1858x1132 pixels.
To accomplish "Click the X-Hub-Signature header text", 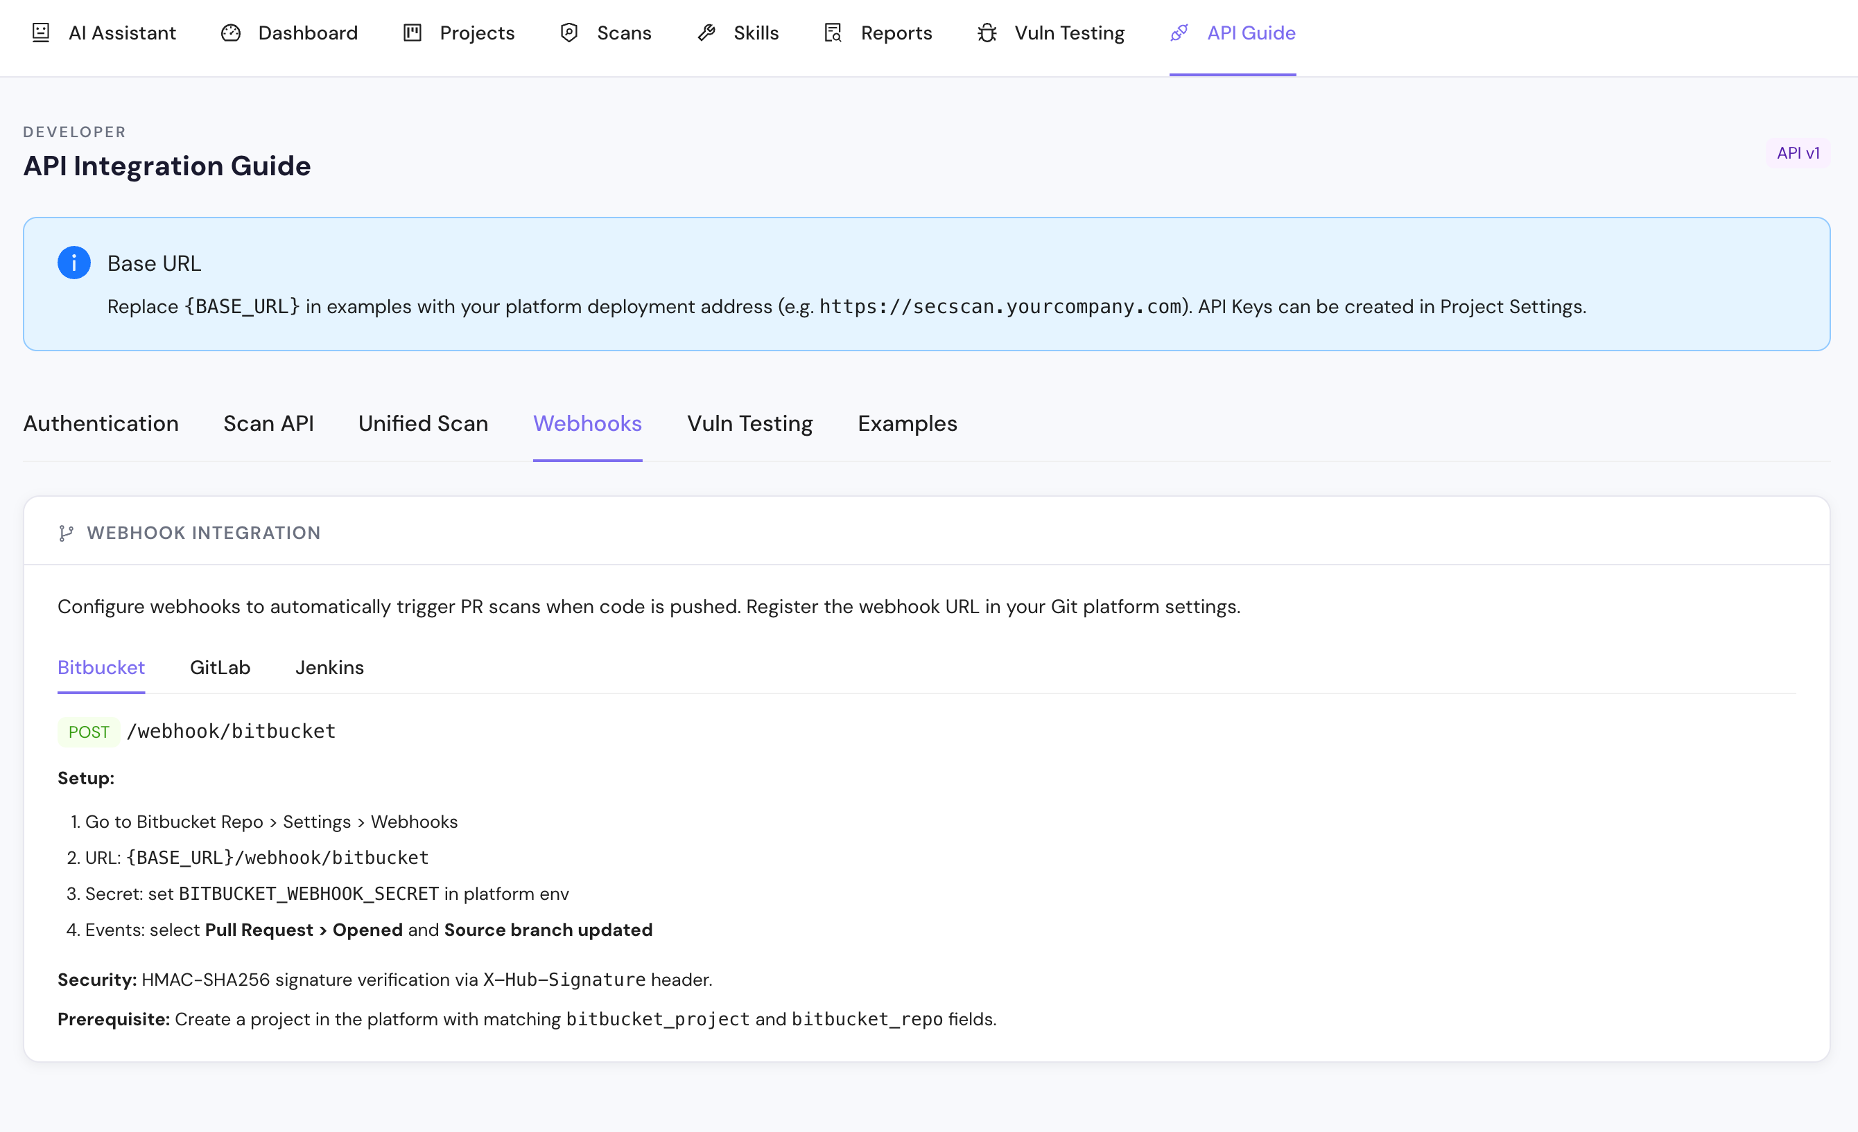I will tap(564, 980).
